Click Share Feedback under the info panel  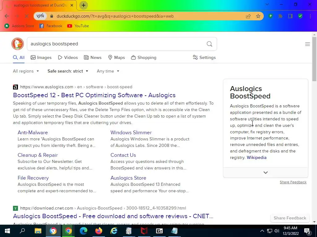293,182
